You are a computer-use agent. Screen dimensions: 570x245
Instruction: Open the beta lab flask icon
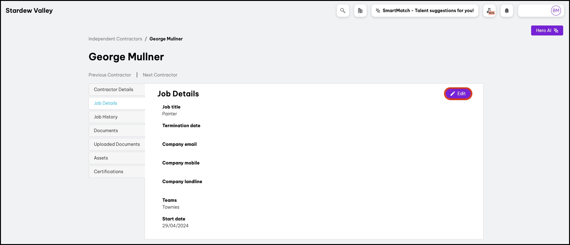(x=489, y=11)
